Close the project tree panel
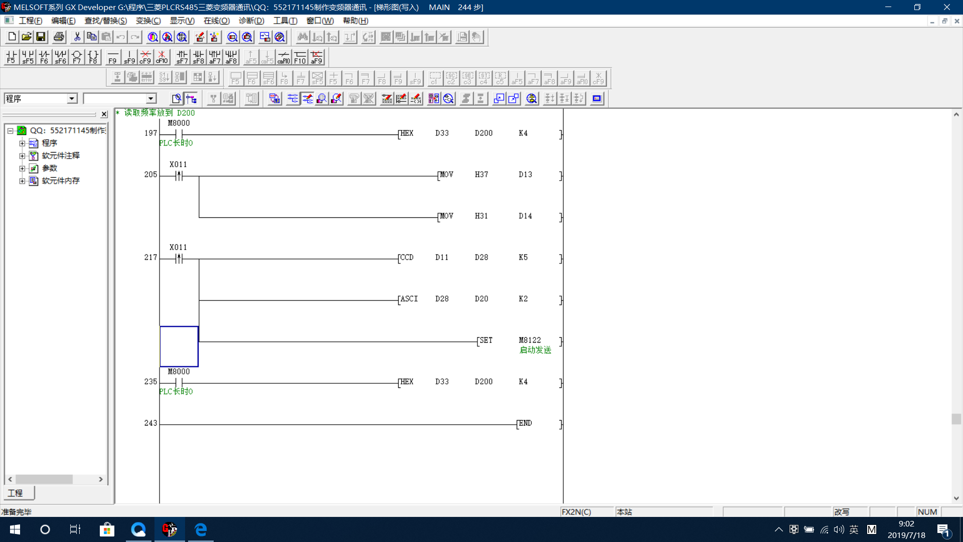Screen dimensions: 963x542 [x=104, y=114]
